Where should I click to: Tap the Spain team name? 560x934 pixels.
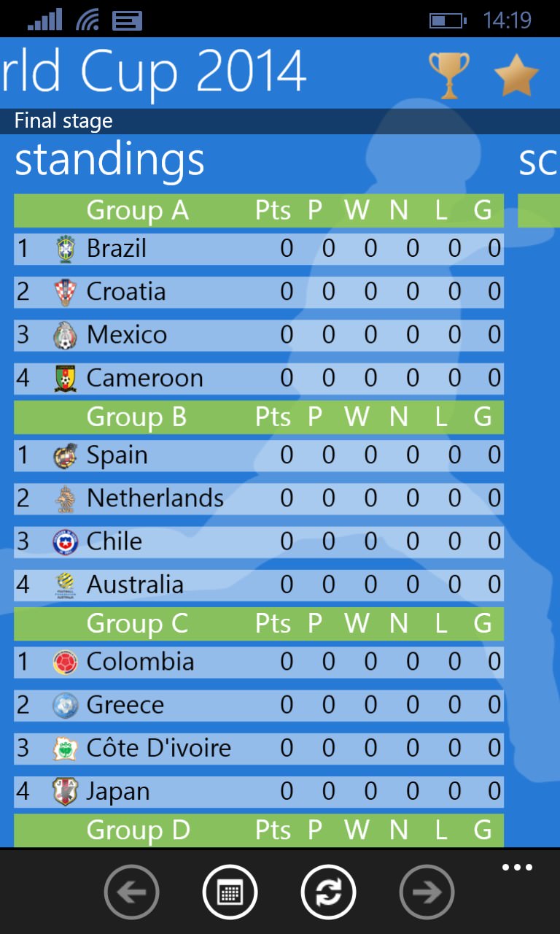117,456
